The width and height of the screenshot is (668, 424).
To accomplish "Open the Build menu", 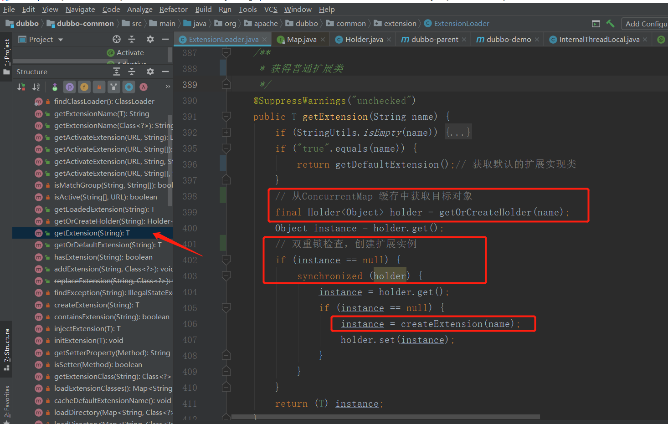I will pyautogui.click(x=203, y=9).
